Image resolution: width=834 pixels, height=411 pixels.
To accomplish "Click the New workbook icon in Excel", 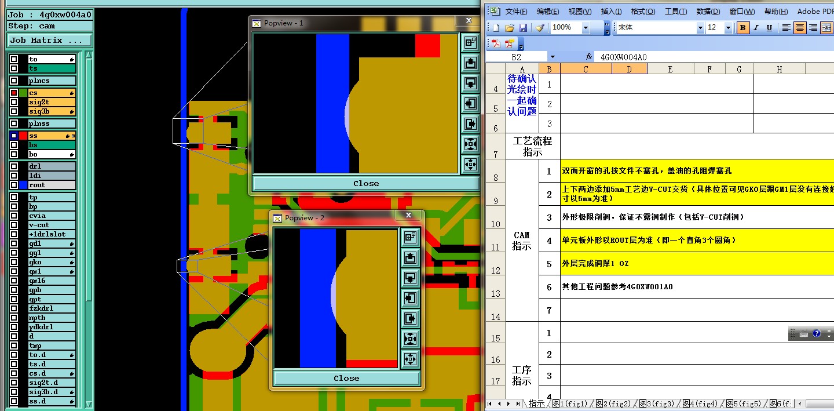I will (x=495, y=27).
